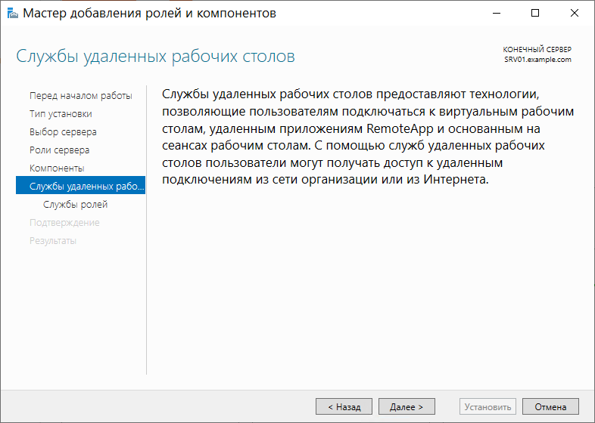
Task: Select the highlighted Службы удаленных рабо... step
Action: click(80, 185)
